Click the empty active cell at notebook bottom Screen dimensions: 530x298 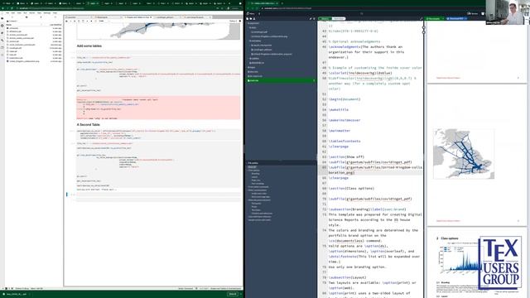tap(158, 195)
